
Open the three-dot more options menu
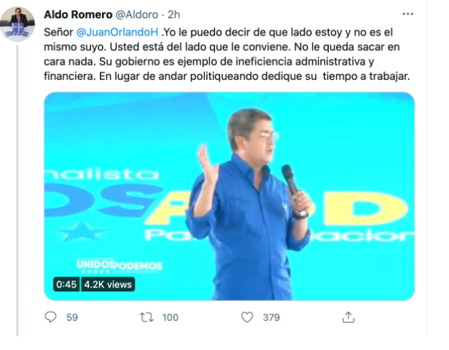[407, 14]
